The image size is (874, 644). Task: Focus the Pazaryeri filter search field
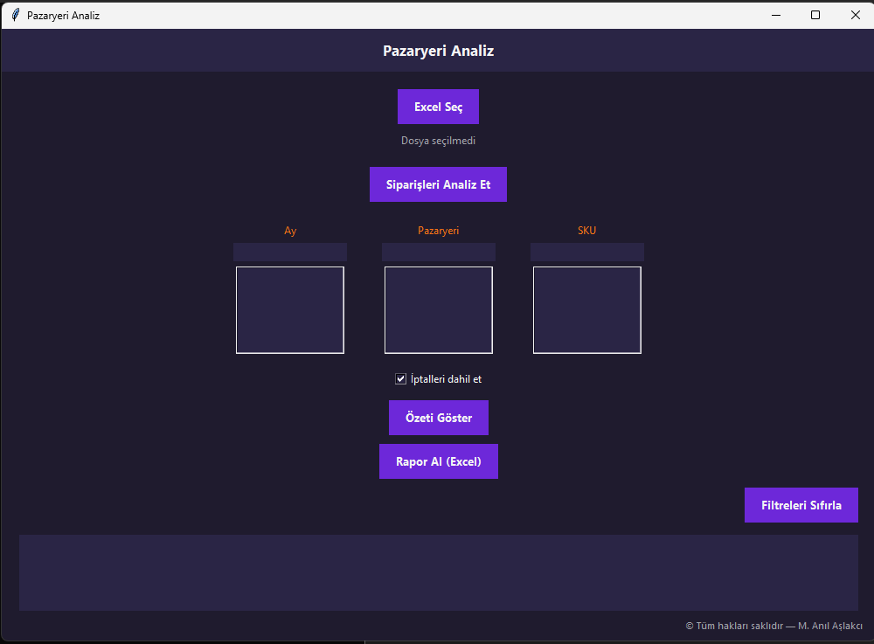[x=439, y=252]
